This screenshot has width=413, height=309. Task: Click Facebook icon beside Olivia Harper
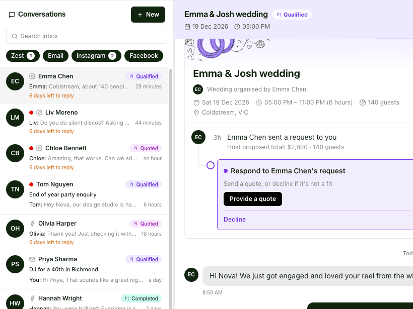point(32,224)
